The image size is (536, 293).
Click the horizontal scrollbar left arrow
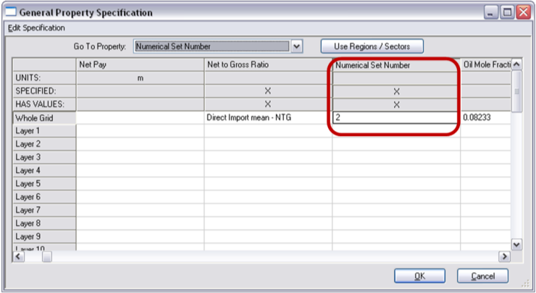[19, 256]
